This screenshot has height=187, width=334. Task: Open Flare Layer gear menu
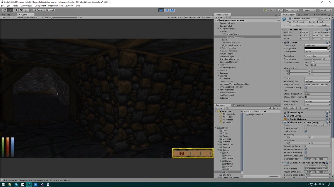tap(330, 112)
